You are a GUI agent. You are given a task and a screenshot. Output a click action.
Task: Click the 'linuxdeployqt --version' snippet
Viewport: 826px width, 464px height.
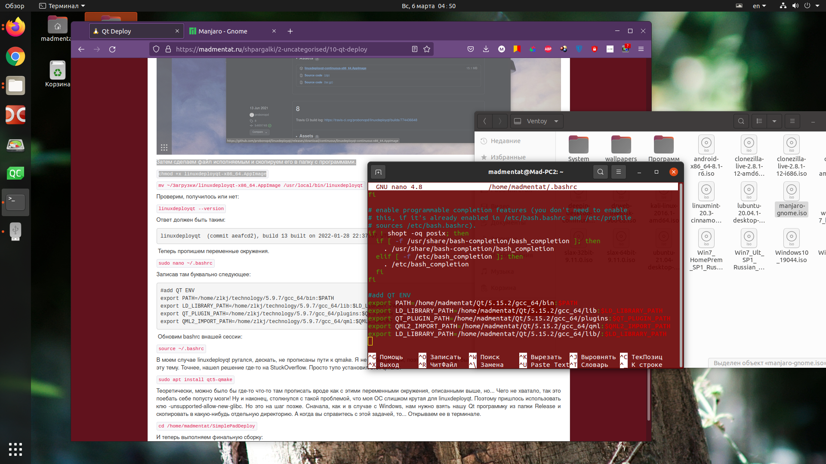click(x=191, y=209)
